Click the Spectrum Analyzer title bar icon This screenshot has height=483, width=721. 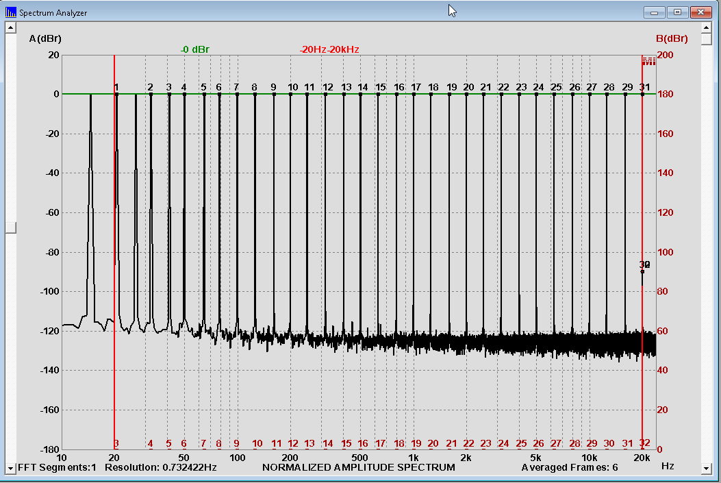pyautogui.click(x=10, y=12)
